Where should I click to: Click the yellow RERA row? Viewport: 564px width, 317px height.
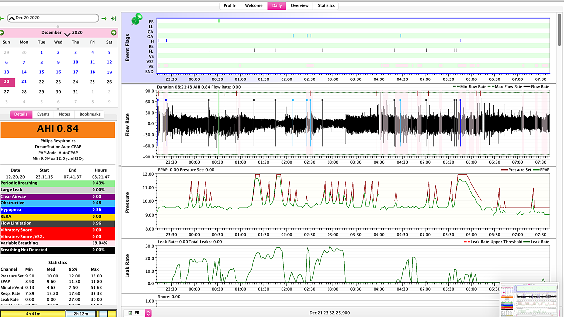point(58,217)
